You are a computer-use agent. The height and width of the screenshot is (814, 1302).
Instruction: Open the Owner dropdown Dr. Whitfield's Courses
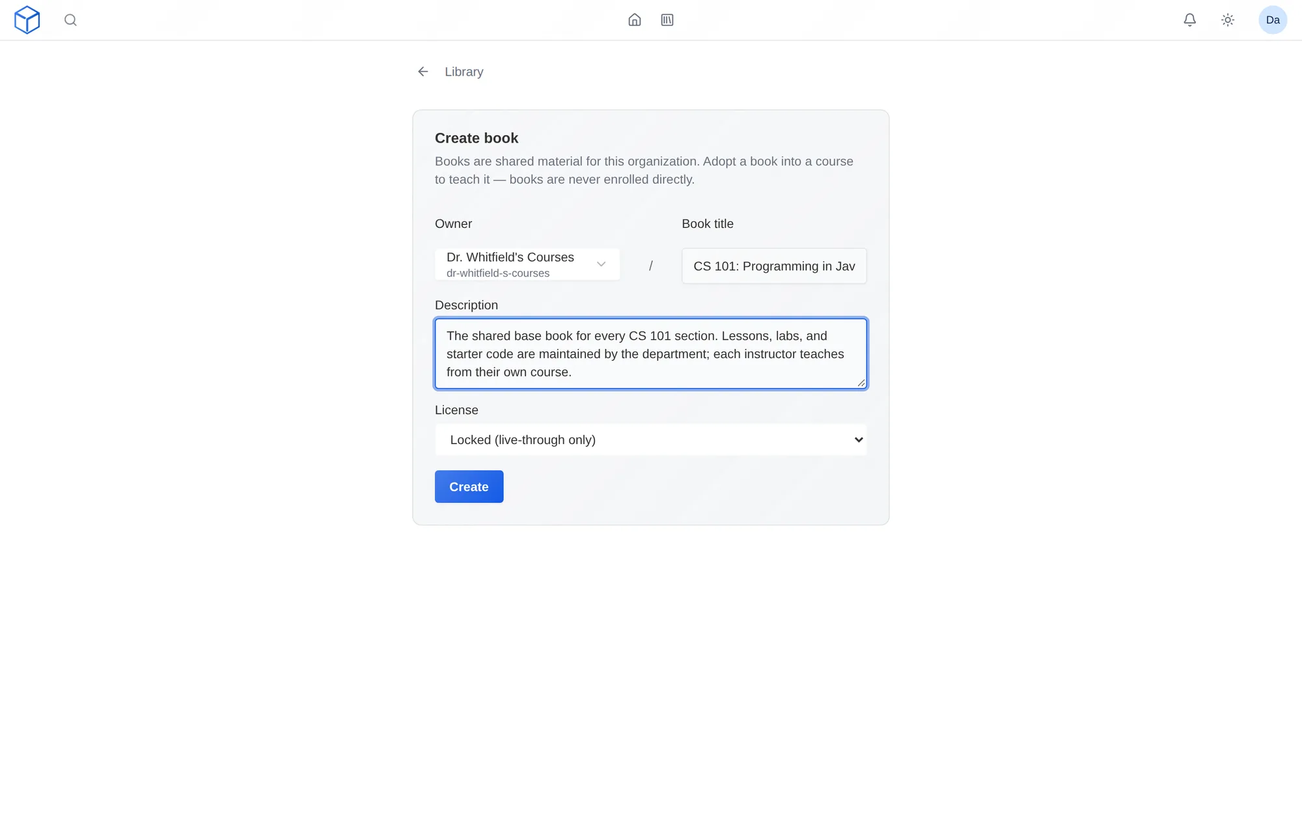(527, 264)
